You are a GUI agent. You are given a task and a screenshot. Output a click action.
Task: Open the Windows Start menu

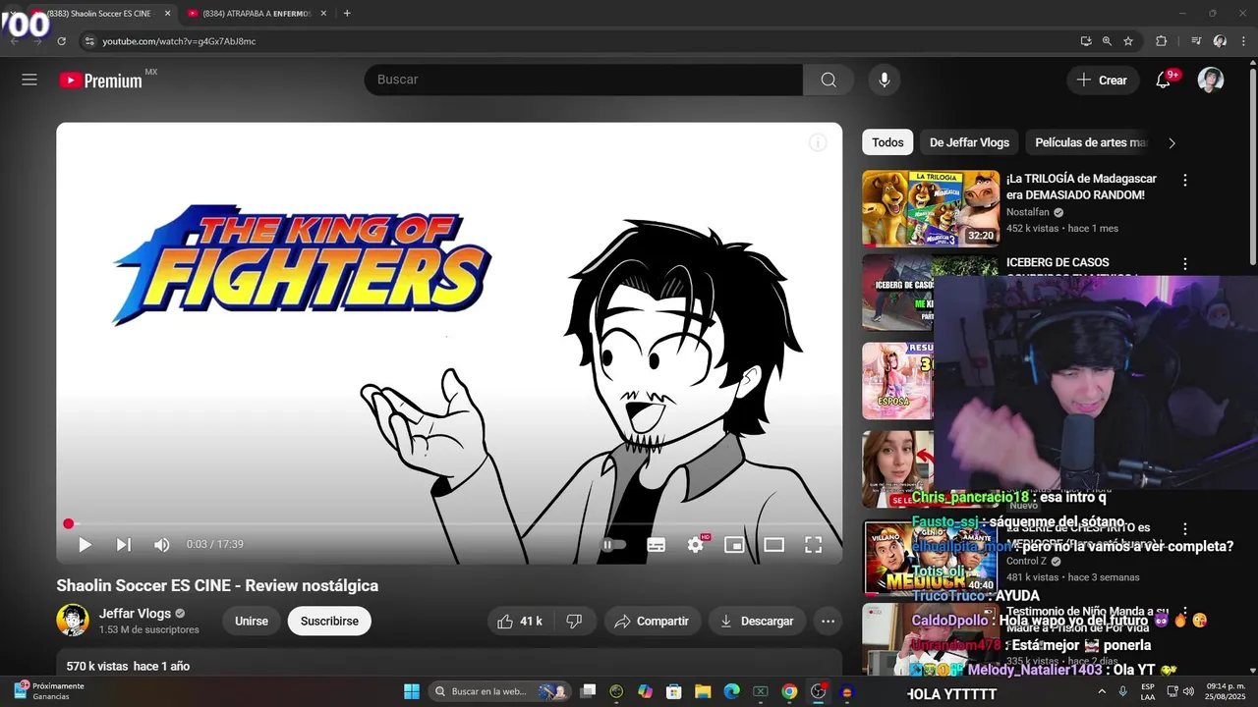click(x=412, y=691)
